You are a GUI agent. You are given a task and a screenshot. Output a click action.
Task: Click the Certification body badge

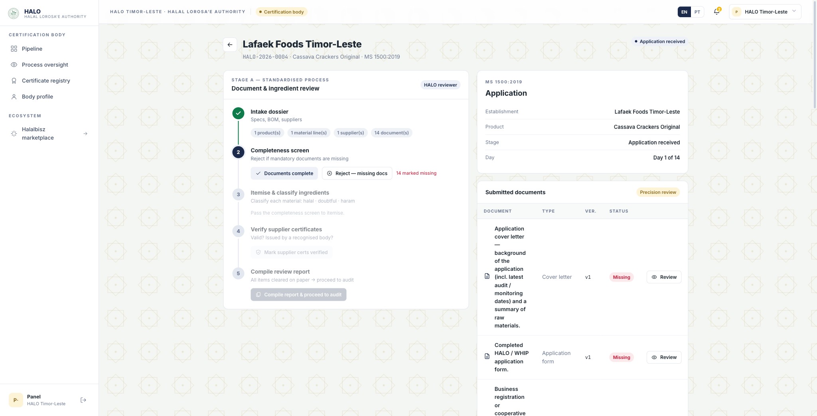pyautogui.click(x=282, y=12)
